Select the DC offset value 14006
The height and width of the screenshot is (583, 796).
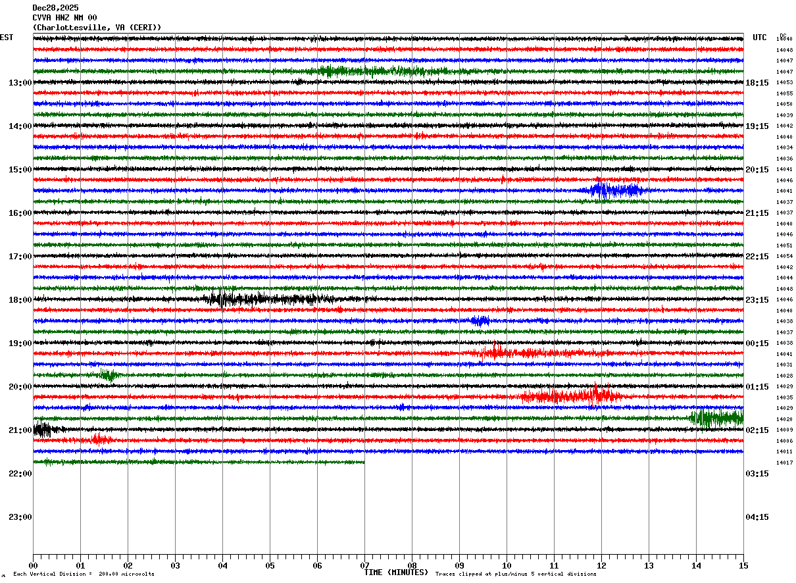tap(784, 441)
